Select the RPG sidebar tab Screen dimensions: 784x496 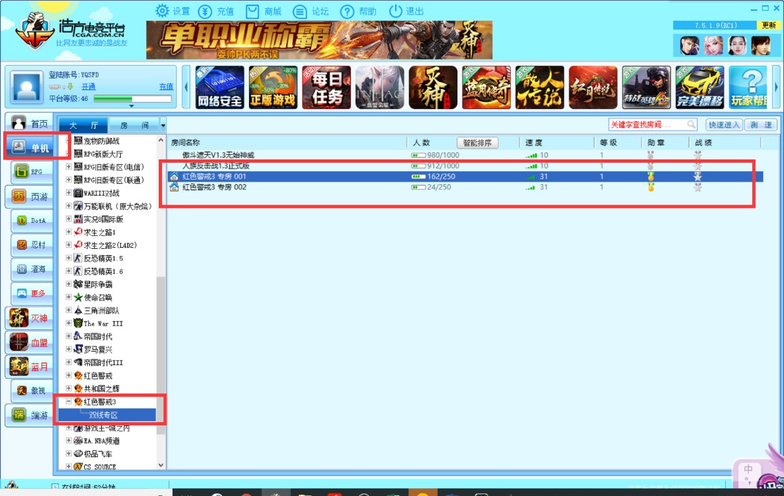(32, 172)
